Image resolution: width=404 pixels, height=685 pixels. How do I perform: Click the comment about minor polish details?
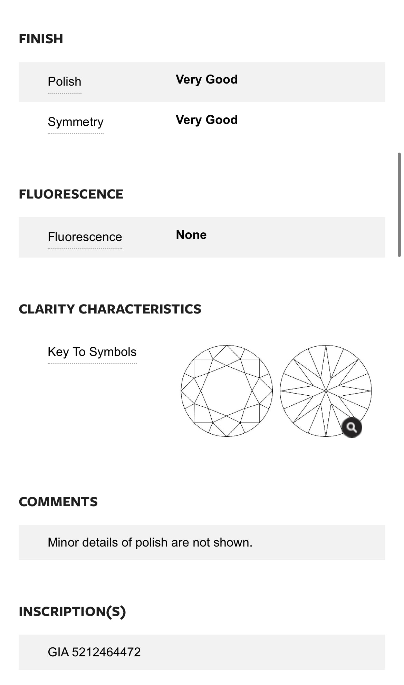pos(150,542)
